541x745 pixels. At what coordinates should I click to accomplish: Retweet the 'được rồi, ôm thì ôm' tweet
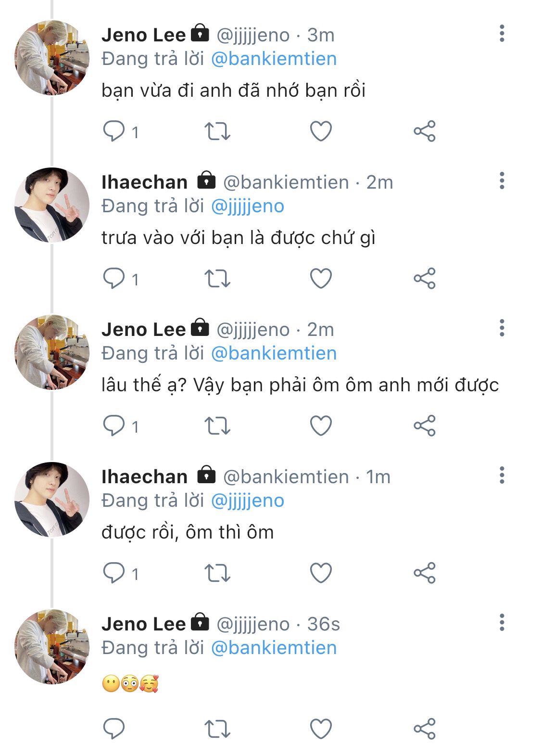point(217,573)
